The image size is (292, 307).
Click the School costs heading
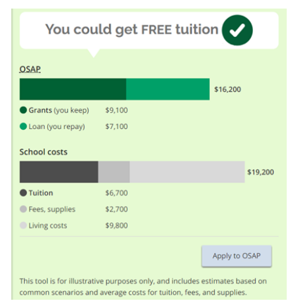[44, 152]
